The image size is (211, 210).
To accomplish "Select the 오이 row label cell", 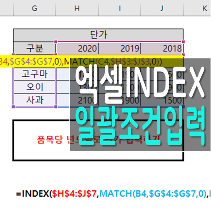I will (x=34, y=87).
